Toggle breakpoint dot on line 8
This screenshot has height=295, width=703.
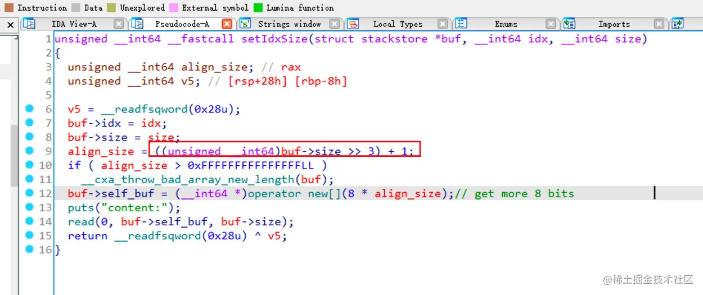tap(29, 137)
